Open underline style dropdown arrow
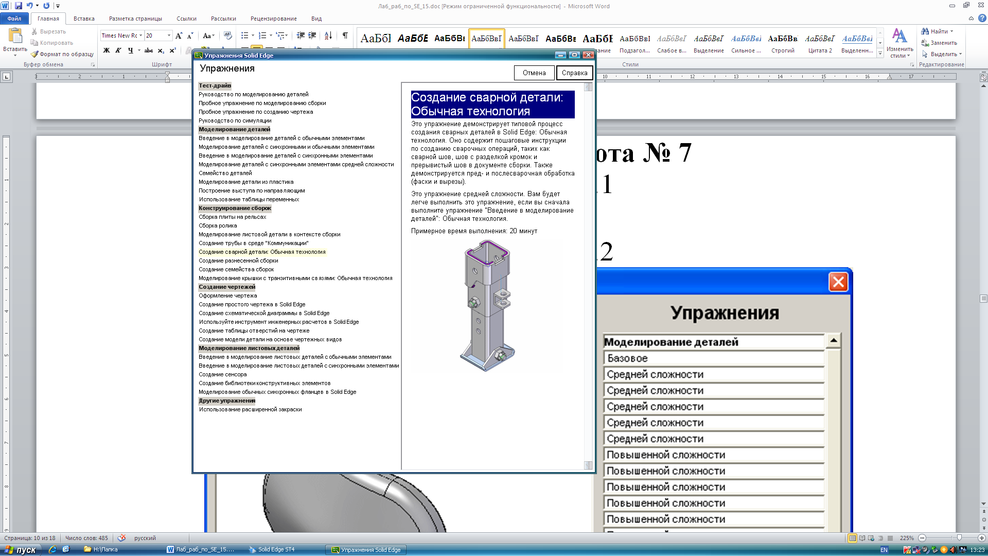988x556 pixels. pyautogui.click(x=139, y=50)
